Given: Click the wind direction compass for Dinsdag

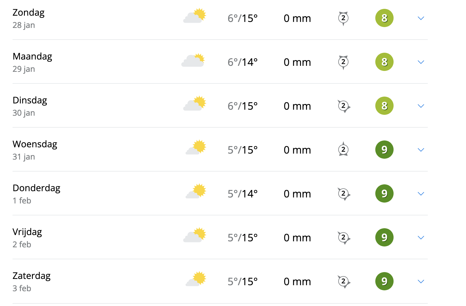Looking at the screenshot, I should click(344, 106).
